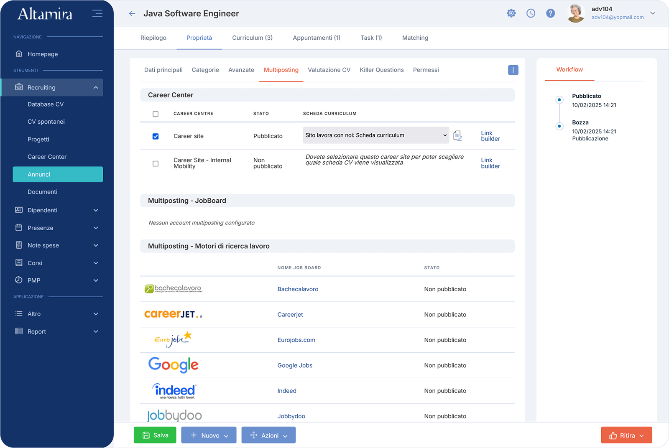The width and height of the screenshot is (669, 448).
Task: Uncheck the Career site checkbox
Action: 156,136
